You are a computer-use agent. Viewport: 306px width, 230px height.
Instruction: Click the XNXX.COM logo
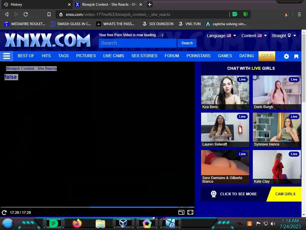[48, 40]
